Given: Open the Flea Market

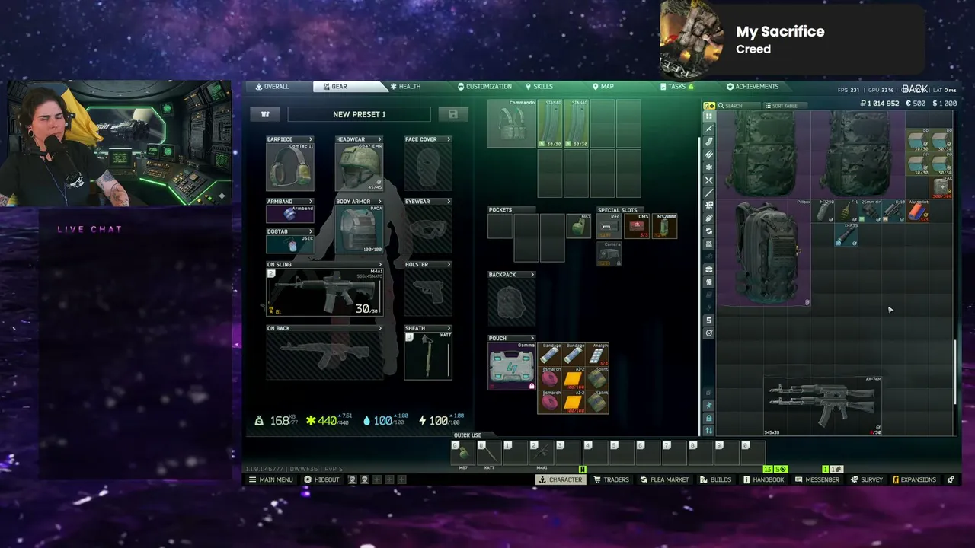Looking at the screenshot, I should (x=663, y=479).
